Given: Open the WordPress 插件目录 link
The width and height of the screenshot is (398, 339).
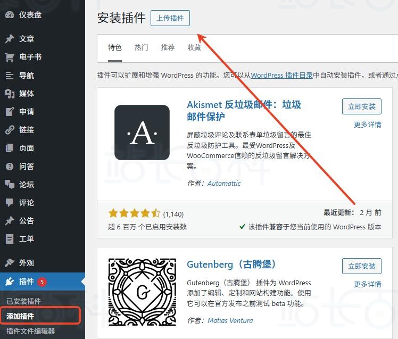Looking at the screenshot, I should point(282,75).
